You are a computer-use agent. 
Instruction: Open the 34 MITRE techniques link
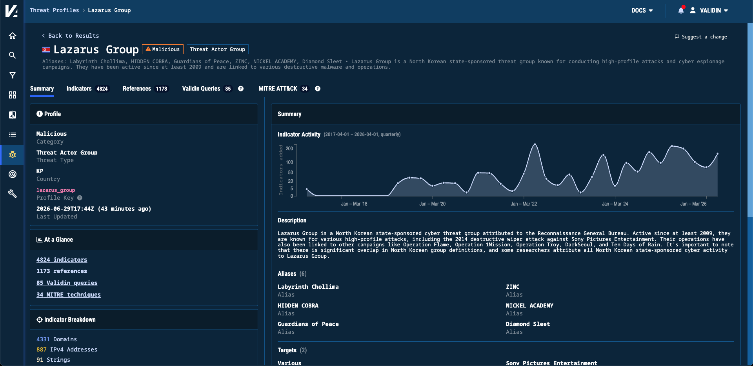[69, 295]
